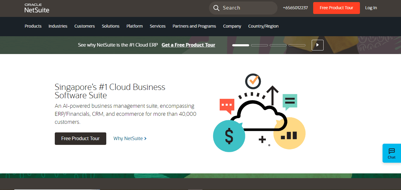Open the Company navigation menu

[x=232, y=26]
